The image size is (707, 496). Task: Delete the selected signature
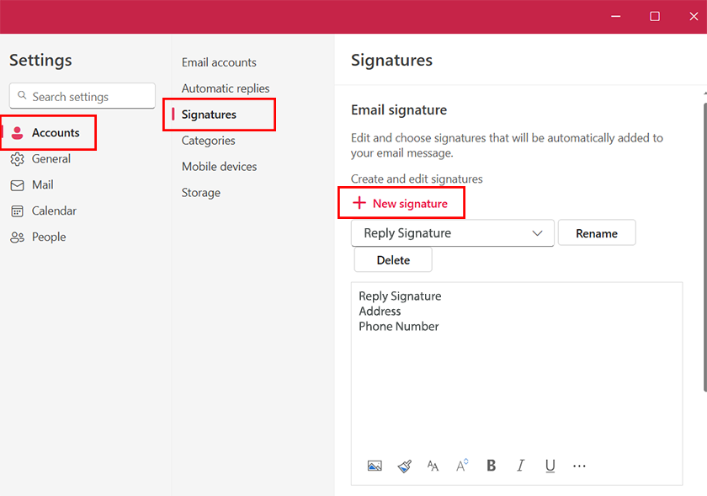pyautogui.click(x=393, y=260)
